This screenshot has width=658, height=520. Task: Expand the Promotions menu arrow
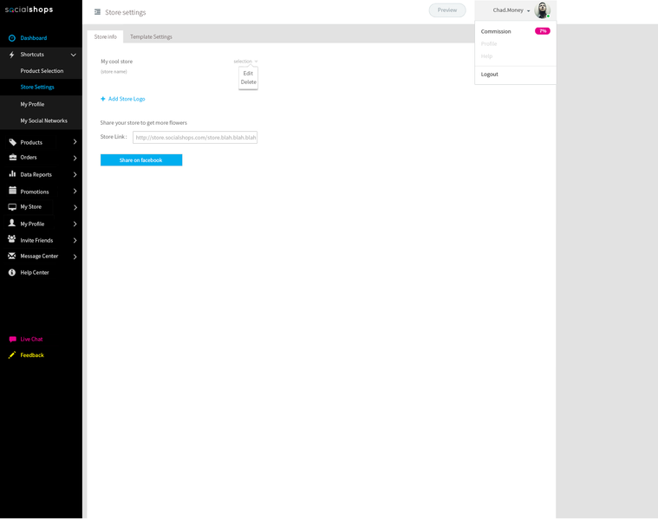[x=75, y=192]
